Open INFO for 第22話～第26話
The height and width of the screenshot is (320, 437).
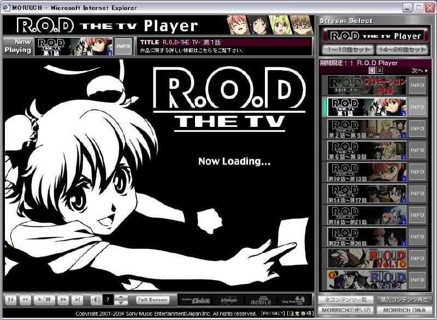tap(417, 237)
